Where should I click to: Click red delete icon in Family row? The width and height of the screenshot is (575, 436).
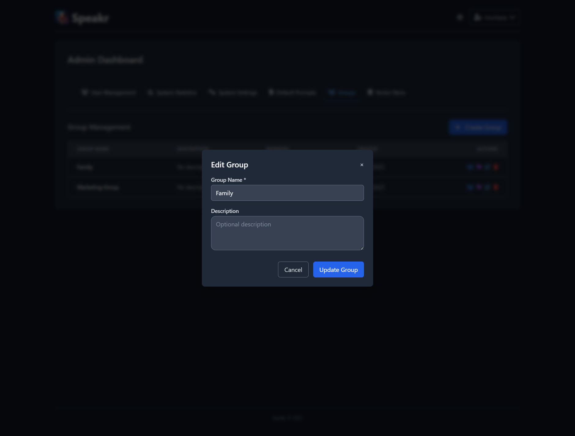(x=496, y=167)
